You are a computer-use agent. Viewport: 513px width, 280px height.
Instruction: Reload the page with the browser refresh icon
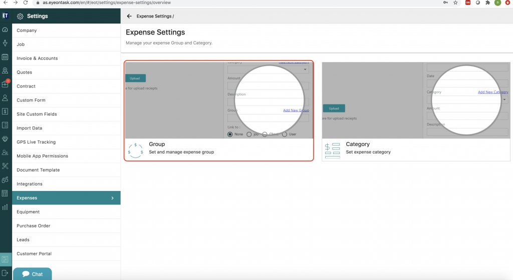[26, 2]
